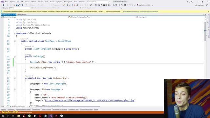Click the pause debugging (break all) icon

72,5
